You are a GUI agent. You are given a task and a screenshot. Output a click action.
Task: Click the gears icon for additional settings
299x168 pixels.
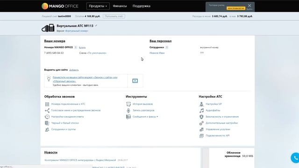click(201, 123)
